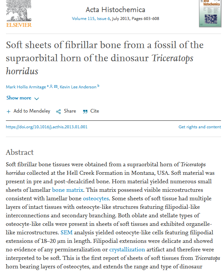224x271 pixels.
Task: Click the author profile person icon
Action: tap(51, 86)
